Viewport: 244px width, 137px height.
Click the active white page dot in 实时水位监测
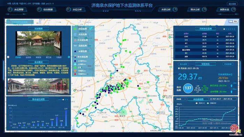tap(224, 29)
